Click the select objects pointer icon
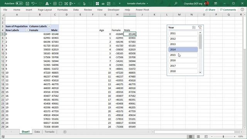The image size is (247, 139). pos(85,3)
